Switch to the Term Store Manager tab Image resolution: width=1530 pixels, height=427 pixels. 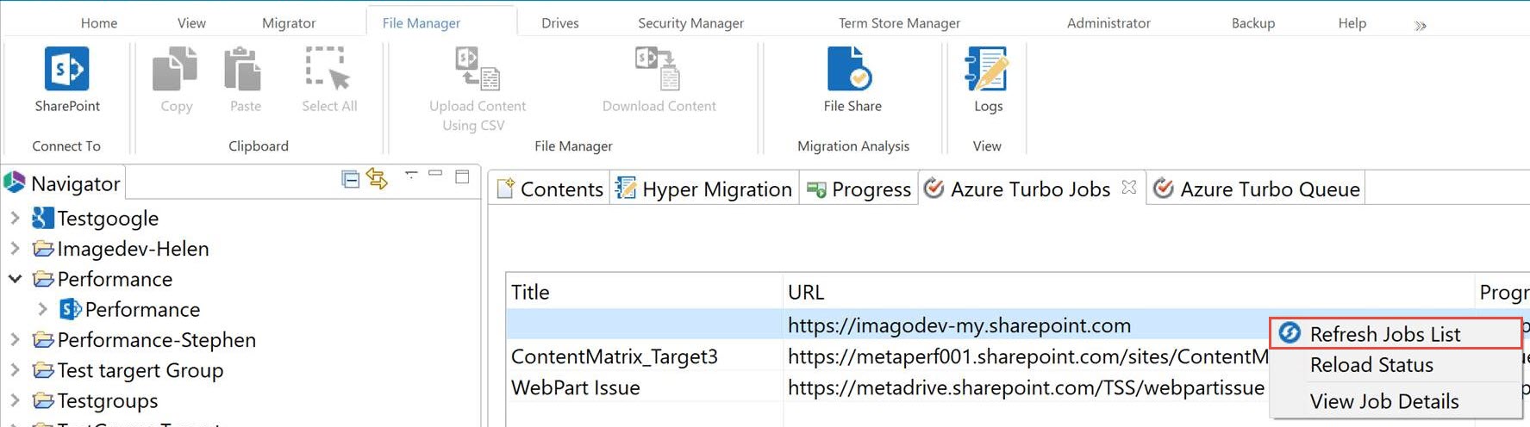tap(899, 23)
